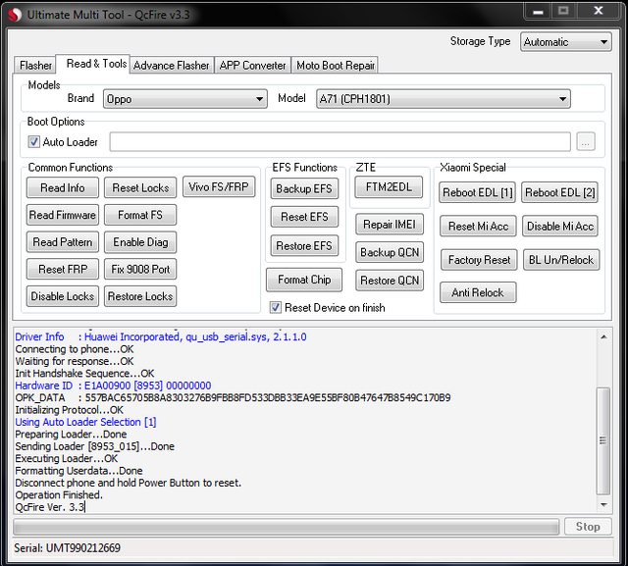
Task: Start Read Pattern function
Action: (x=63, y=242)
